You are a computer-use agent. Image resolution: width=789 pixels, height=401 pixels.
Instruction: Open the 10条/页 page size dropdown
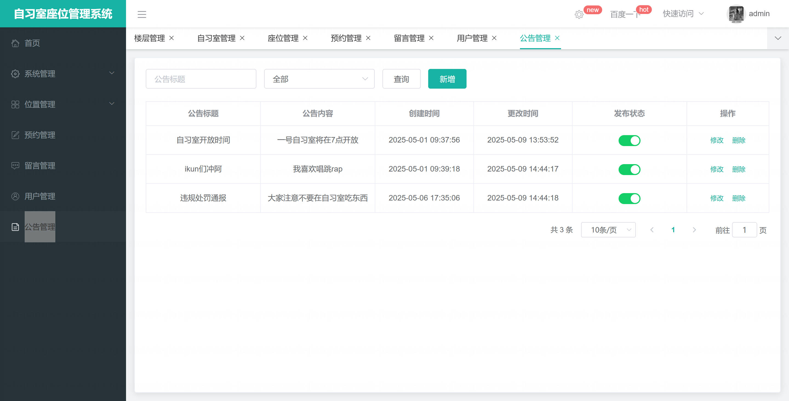pos(608,230)
